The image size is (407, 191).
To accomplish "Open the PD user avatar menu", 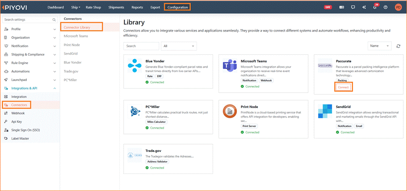I will [x=398, y=7].
